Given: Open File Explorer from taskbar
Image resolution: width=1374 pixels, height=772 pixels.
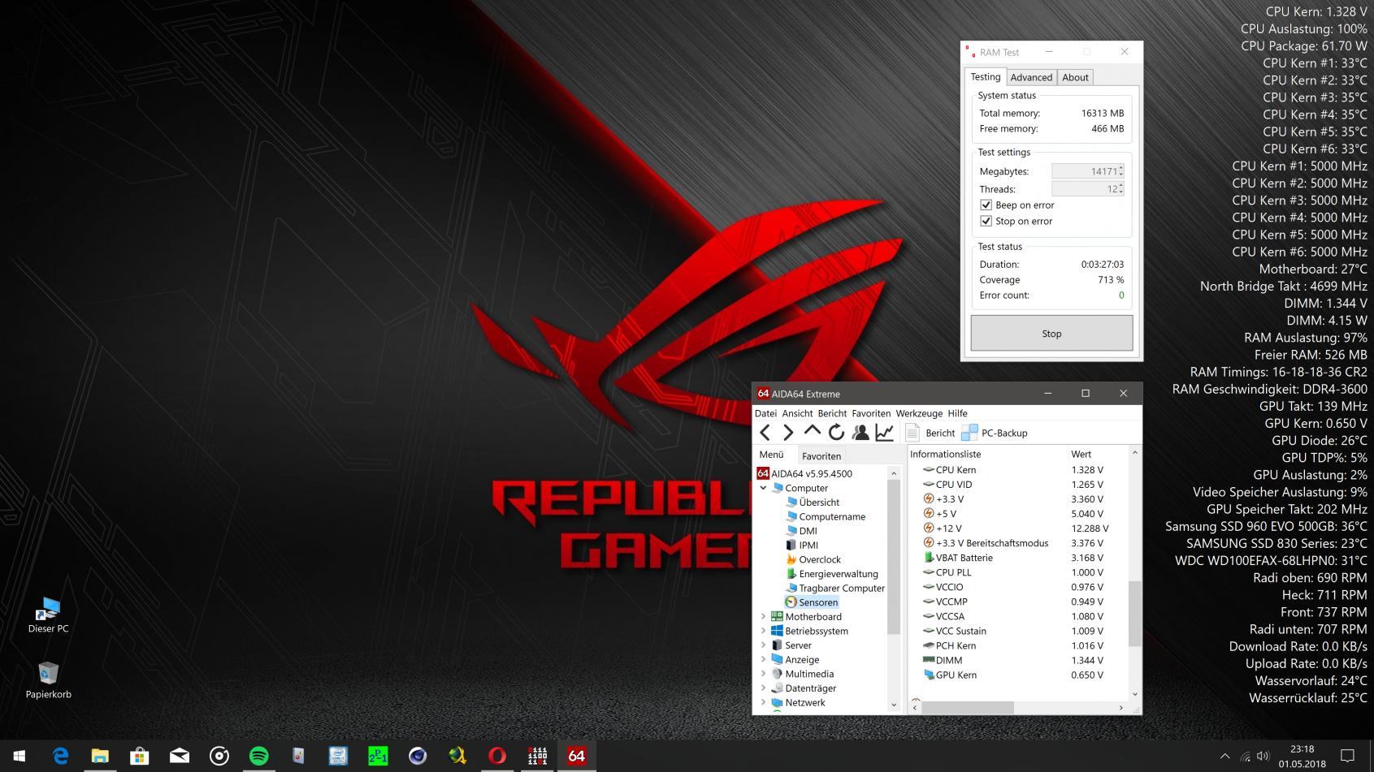Looking at the screenshot, I should pyautogui.click(x=100, y=756).
